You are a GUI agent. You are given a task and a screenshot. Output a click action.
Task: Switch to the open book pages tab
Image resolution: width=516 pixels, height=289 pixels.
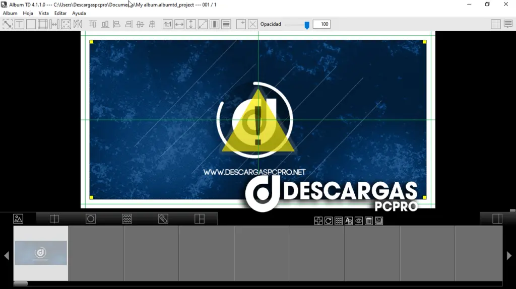[x=54, y=219]
